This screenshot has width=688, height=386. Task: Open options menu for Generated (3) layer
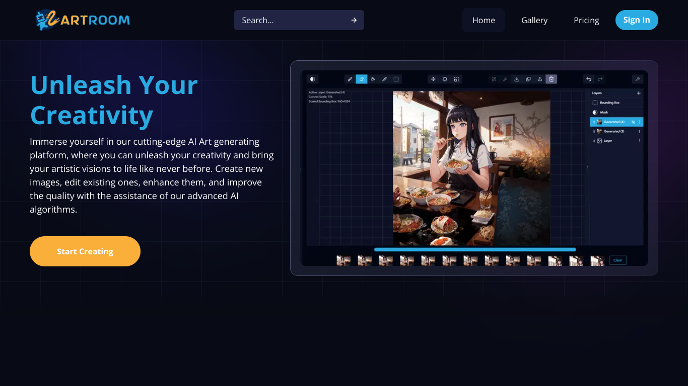[640, 131]
